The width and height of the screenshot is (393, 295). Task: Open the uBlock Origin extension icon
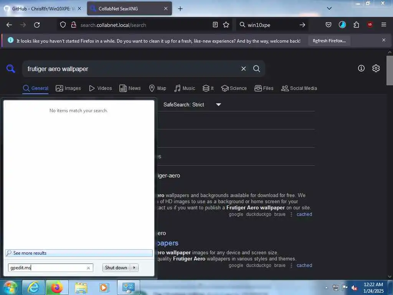click(x=370, y=25)
